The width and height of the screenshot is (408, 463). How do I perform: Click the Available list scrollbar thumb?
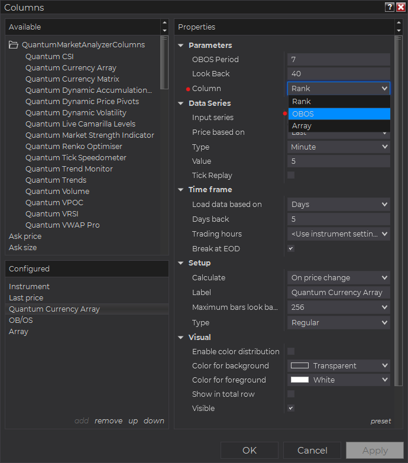pos(164,62)
